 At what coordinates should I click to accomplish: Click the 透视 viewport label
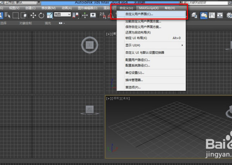tap(116, 98)
